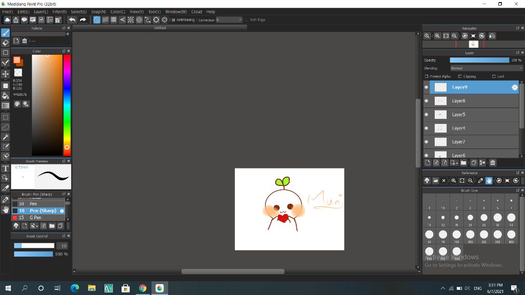Select the Eraser tool

[5, 43]
